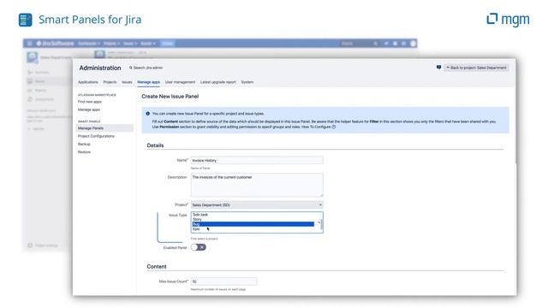Image resolution: width=548 pixels, height=308 pixels.
Task: Select the Manage apps admin tab
Action: (148, 82)
